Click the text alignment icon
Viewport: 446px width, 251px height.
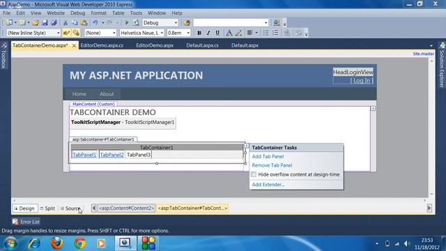click(x=250, y=33)
